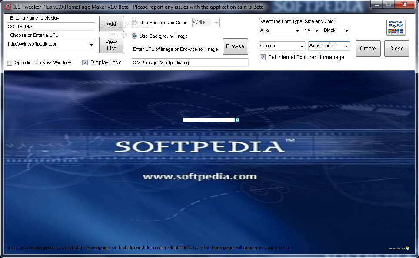Select Use Background Color option

[x=134, y=23]
